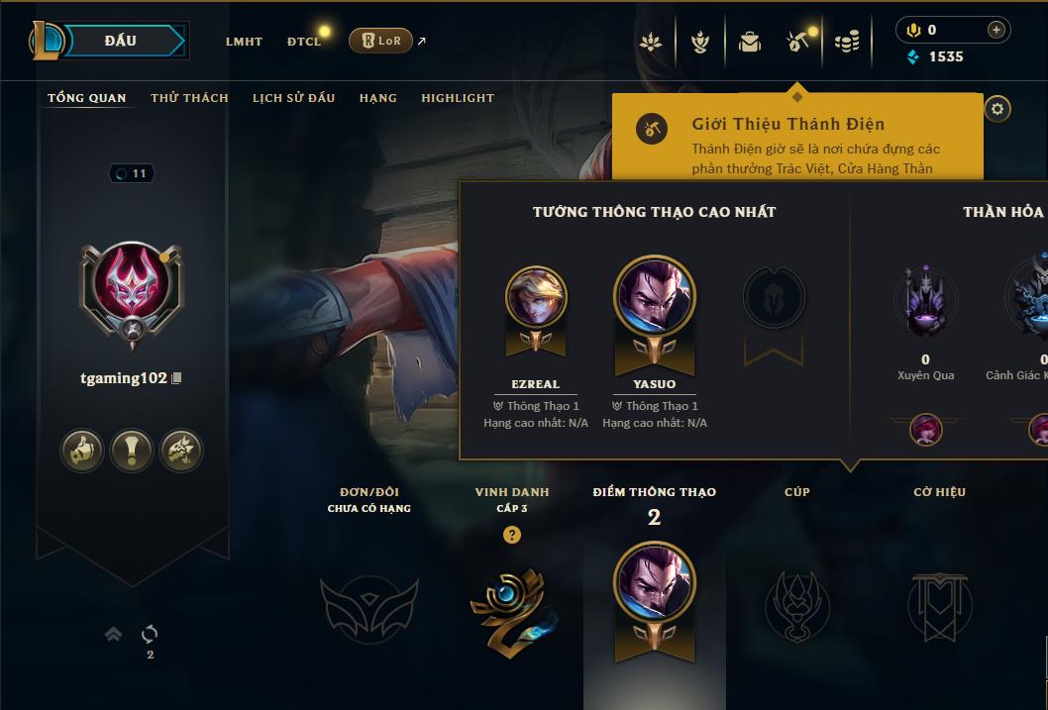Copy the tgaming102 name using copy icon
The height and width of the screenshot is (710, 1048).
176,378
